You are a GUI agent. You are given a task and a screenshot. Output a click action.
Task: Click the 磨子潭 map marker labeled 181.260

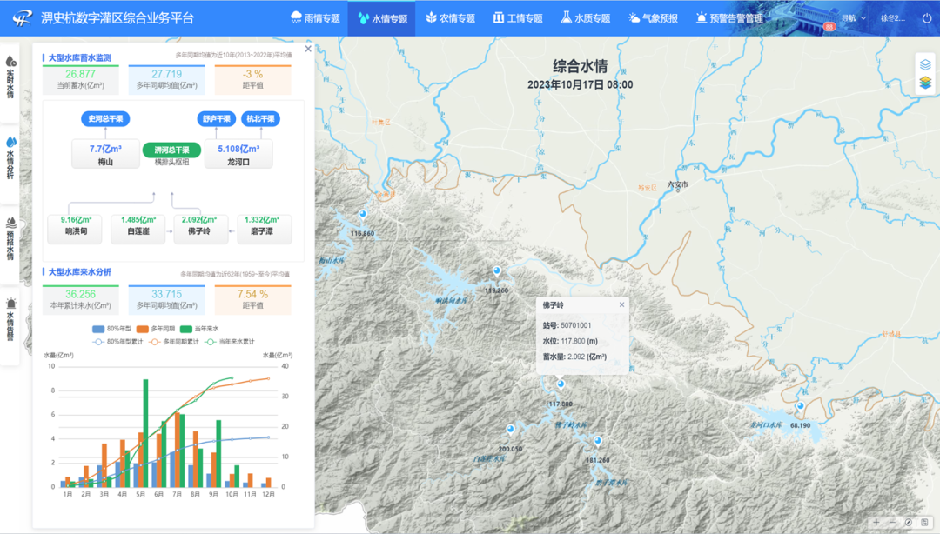tap(598, 442)
